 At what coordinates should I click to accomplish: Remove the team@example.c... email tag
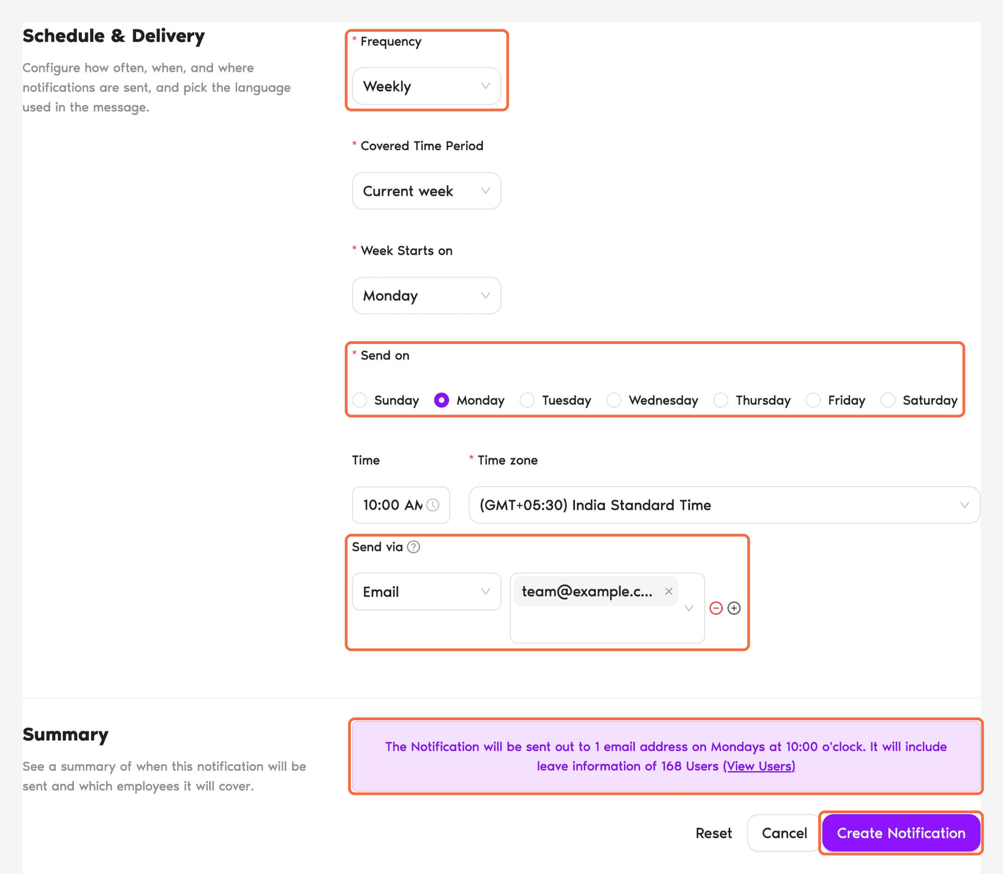click(669, 591)
